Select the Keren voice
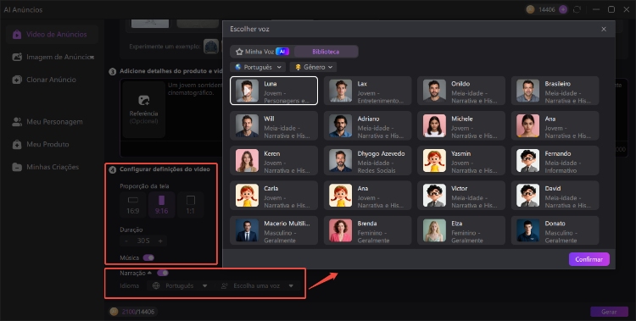The width and height of the screenshot is (636, 321). pos(274,161)
